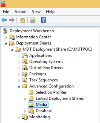Click the Packages folder icon
This screenshot has height=123, width=100.
coord(25,74)
